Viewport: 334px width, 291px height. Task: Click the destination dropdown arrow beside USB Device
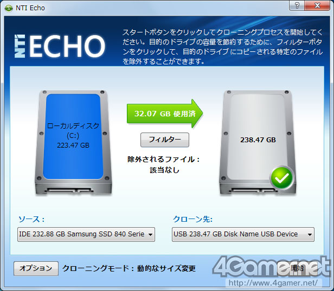(x=310, y=235)
